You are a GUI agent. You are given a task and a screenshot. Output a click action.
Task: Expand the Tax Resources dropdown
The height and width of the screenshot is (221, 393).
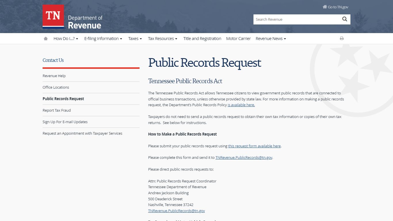click(163, 39)
